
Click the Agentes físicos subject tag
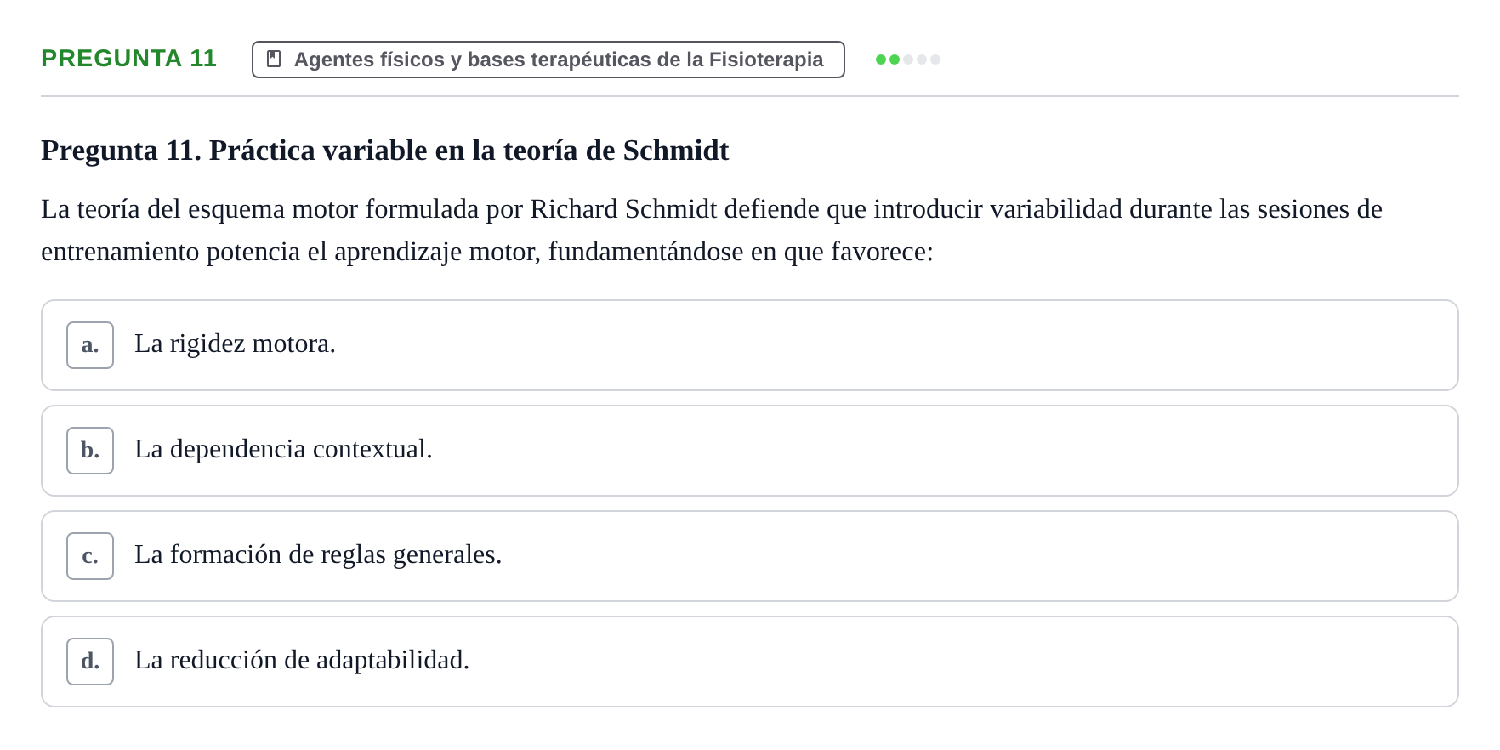548,60
